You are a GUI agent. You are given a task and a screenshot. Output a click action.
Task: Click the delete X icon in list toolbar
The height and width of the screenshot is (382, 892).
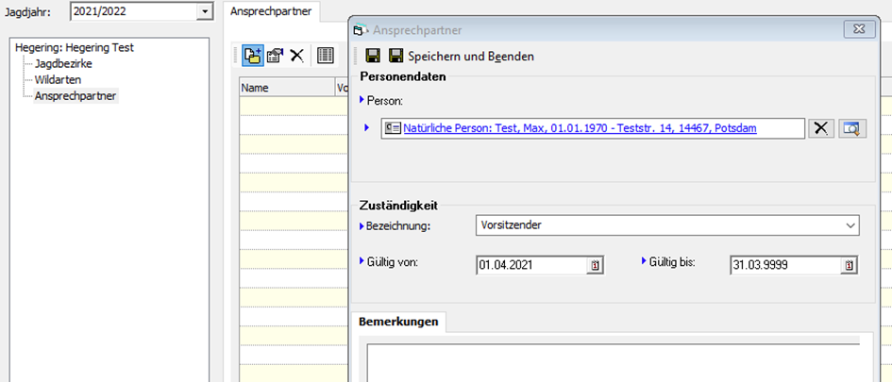(x=296, y=56)
